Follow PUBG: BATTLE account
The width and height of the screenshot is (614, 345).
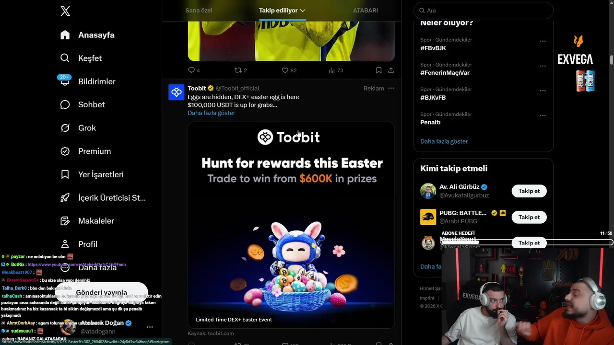point(529,217)
